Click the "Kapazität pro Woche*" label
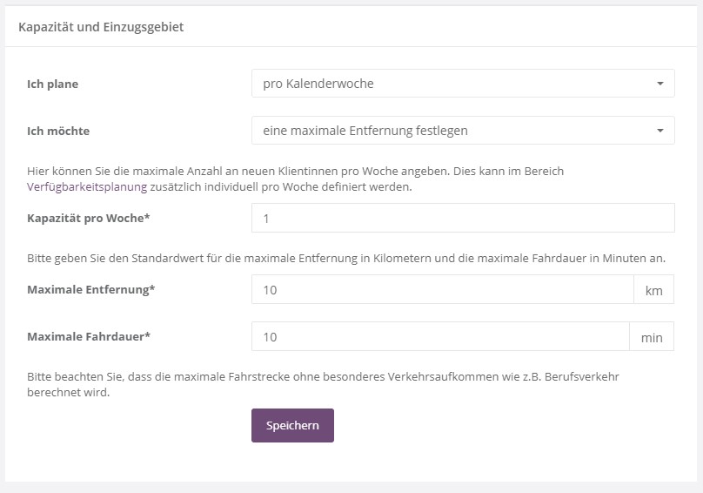Screen dimensions: 703x493 tap(89, 218)
